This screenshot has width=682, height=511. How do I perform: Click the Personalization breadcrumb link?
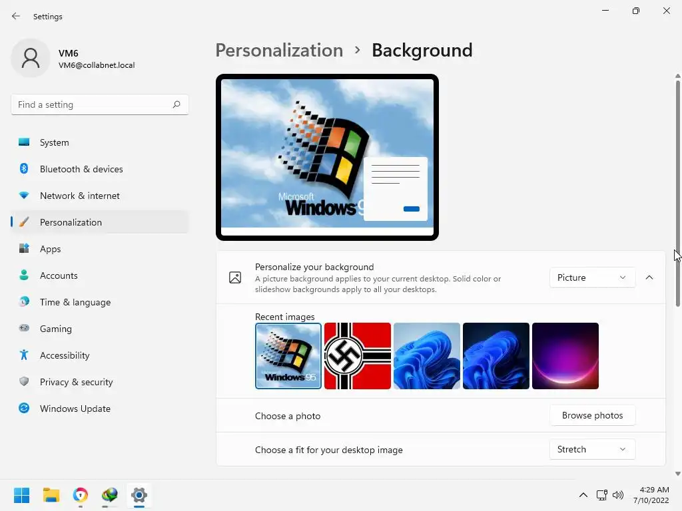click(279, 51)
